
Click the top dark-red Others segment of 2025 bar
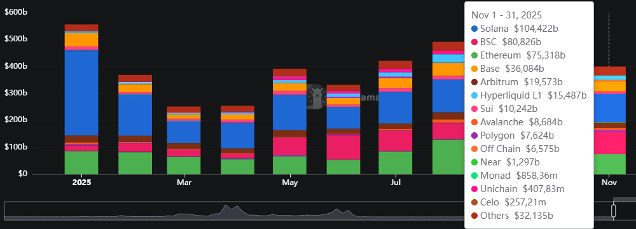point(81,27)
